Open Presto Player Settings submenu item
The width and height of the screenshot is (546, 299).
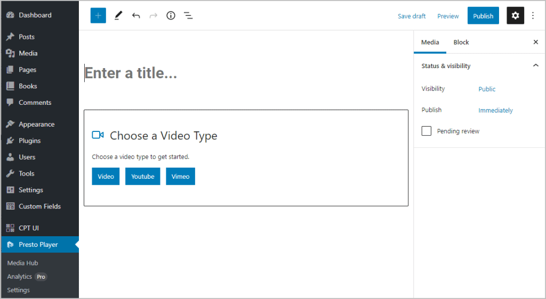[x=19, y=290]
